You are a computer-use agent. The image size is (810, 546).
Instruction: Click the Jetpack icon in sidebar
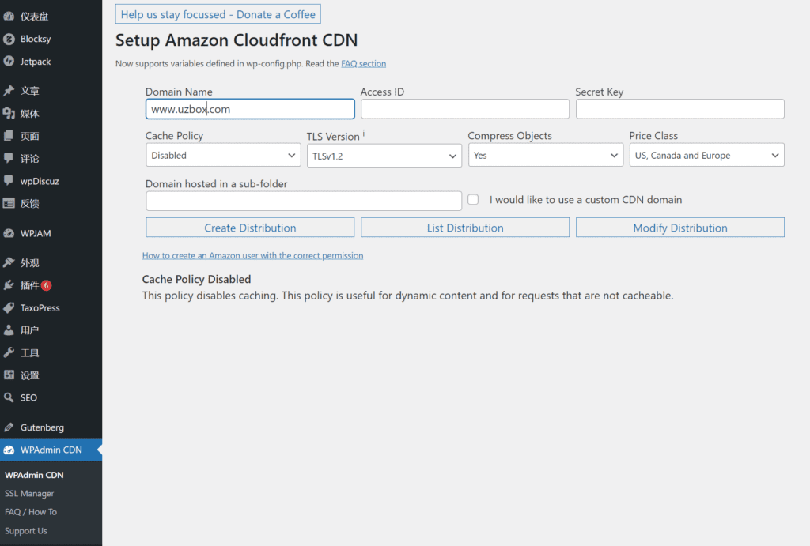(9, 62)
